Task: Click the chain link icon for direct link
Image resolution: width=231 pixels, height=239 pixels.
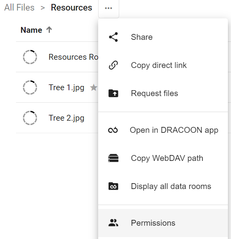Action: click(113, 65)
